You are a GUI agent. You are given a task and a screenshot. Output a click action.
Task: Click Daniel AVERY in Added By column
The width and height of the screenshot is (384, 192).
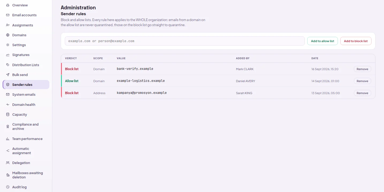pos(246,81)
